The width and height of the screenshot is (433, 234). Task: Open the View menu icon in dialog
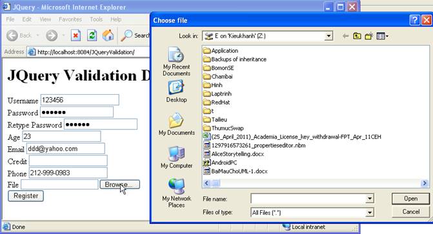pos(383,36)
